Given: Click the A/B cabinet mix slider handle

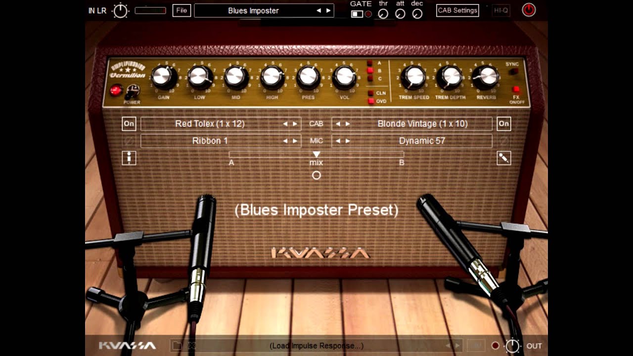Looking at the screenshot, I should click(x=316, y=155).
